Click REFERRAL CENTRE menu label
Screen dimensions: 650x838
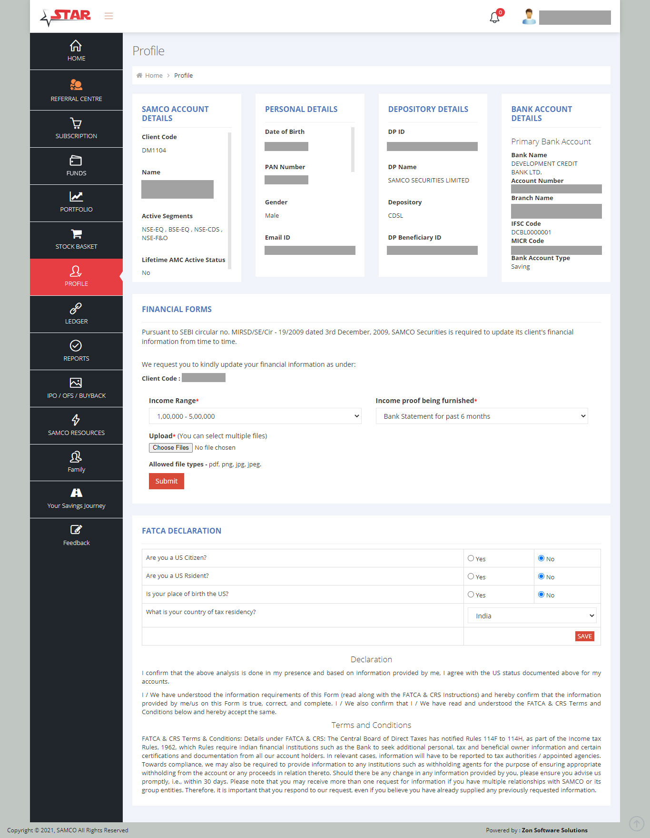click(76, 99)
